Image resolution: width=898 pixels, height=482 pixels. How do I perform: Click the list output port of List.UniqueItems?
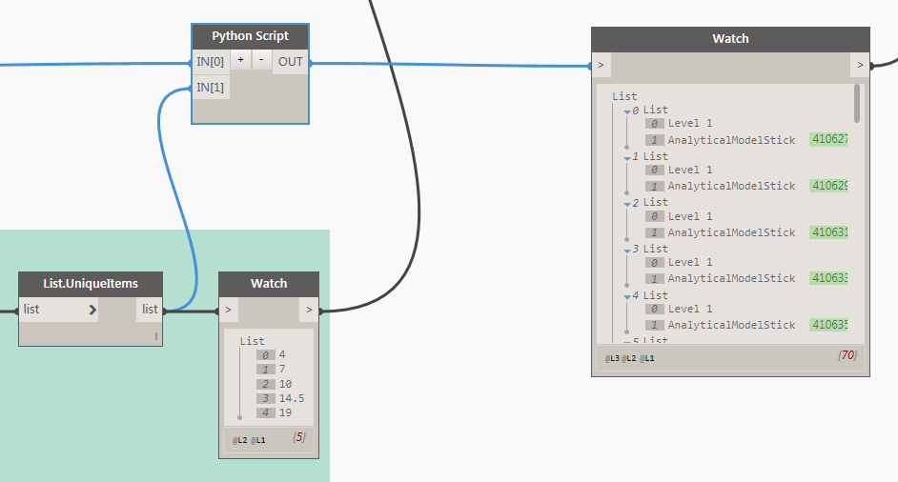click(x=150, y=310)
